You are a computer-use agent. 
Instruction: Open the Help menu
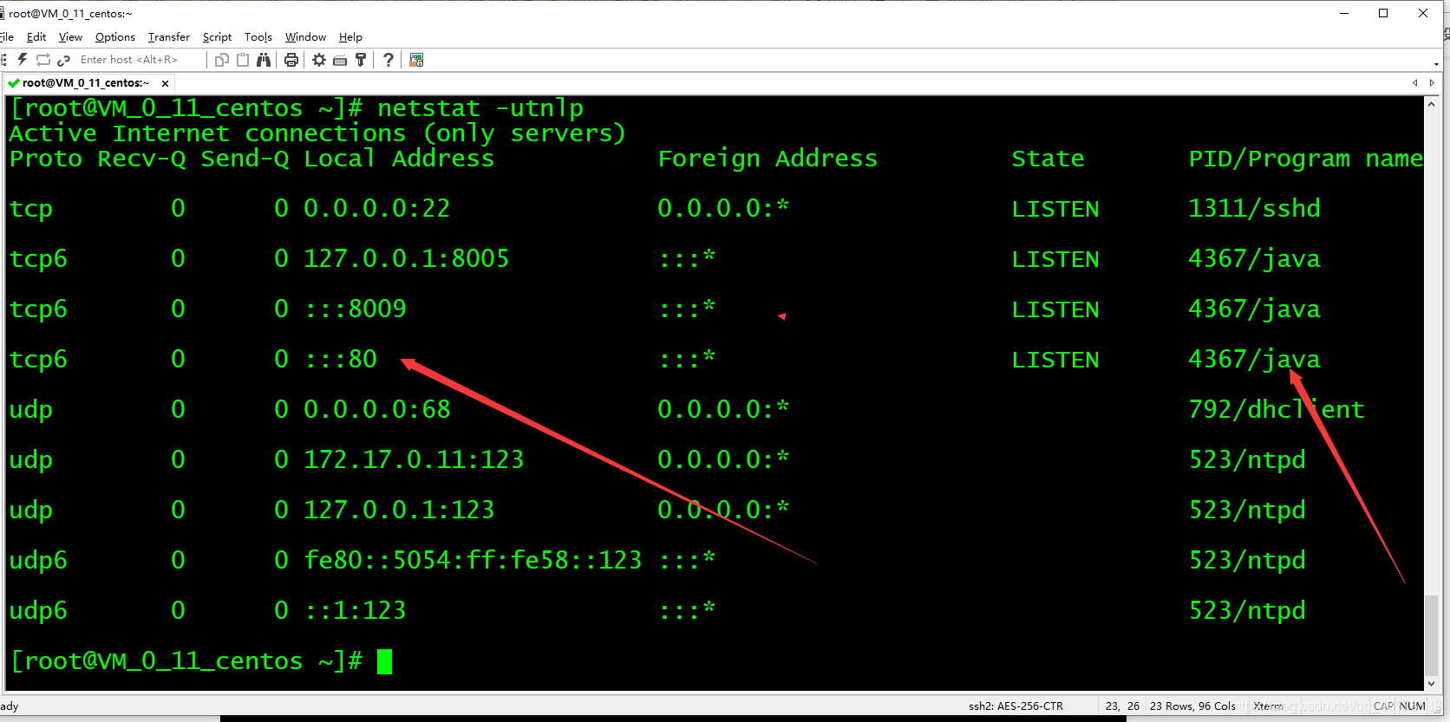click(350, 37)
